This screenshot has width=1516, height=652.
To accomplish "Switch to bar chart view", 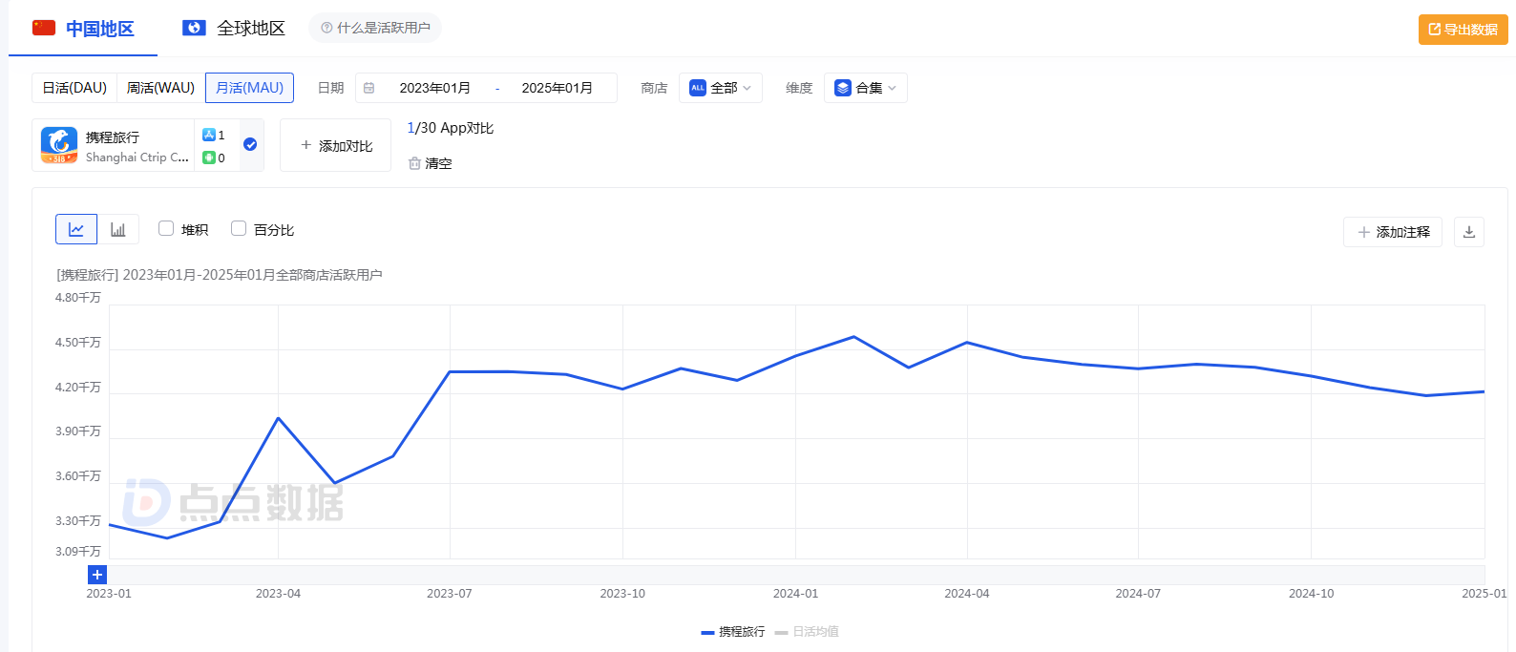I will coord(118,230).
